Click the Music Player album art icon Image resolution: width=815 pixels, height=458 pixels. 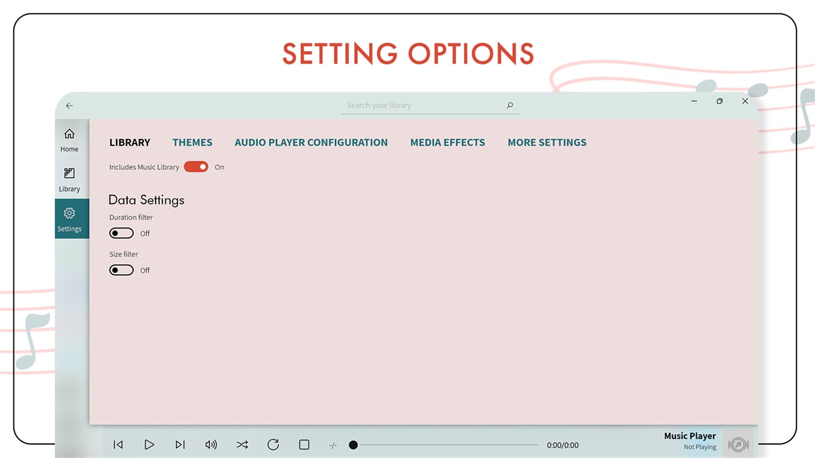point(738,445)
